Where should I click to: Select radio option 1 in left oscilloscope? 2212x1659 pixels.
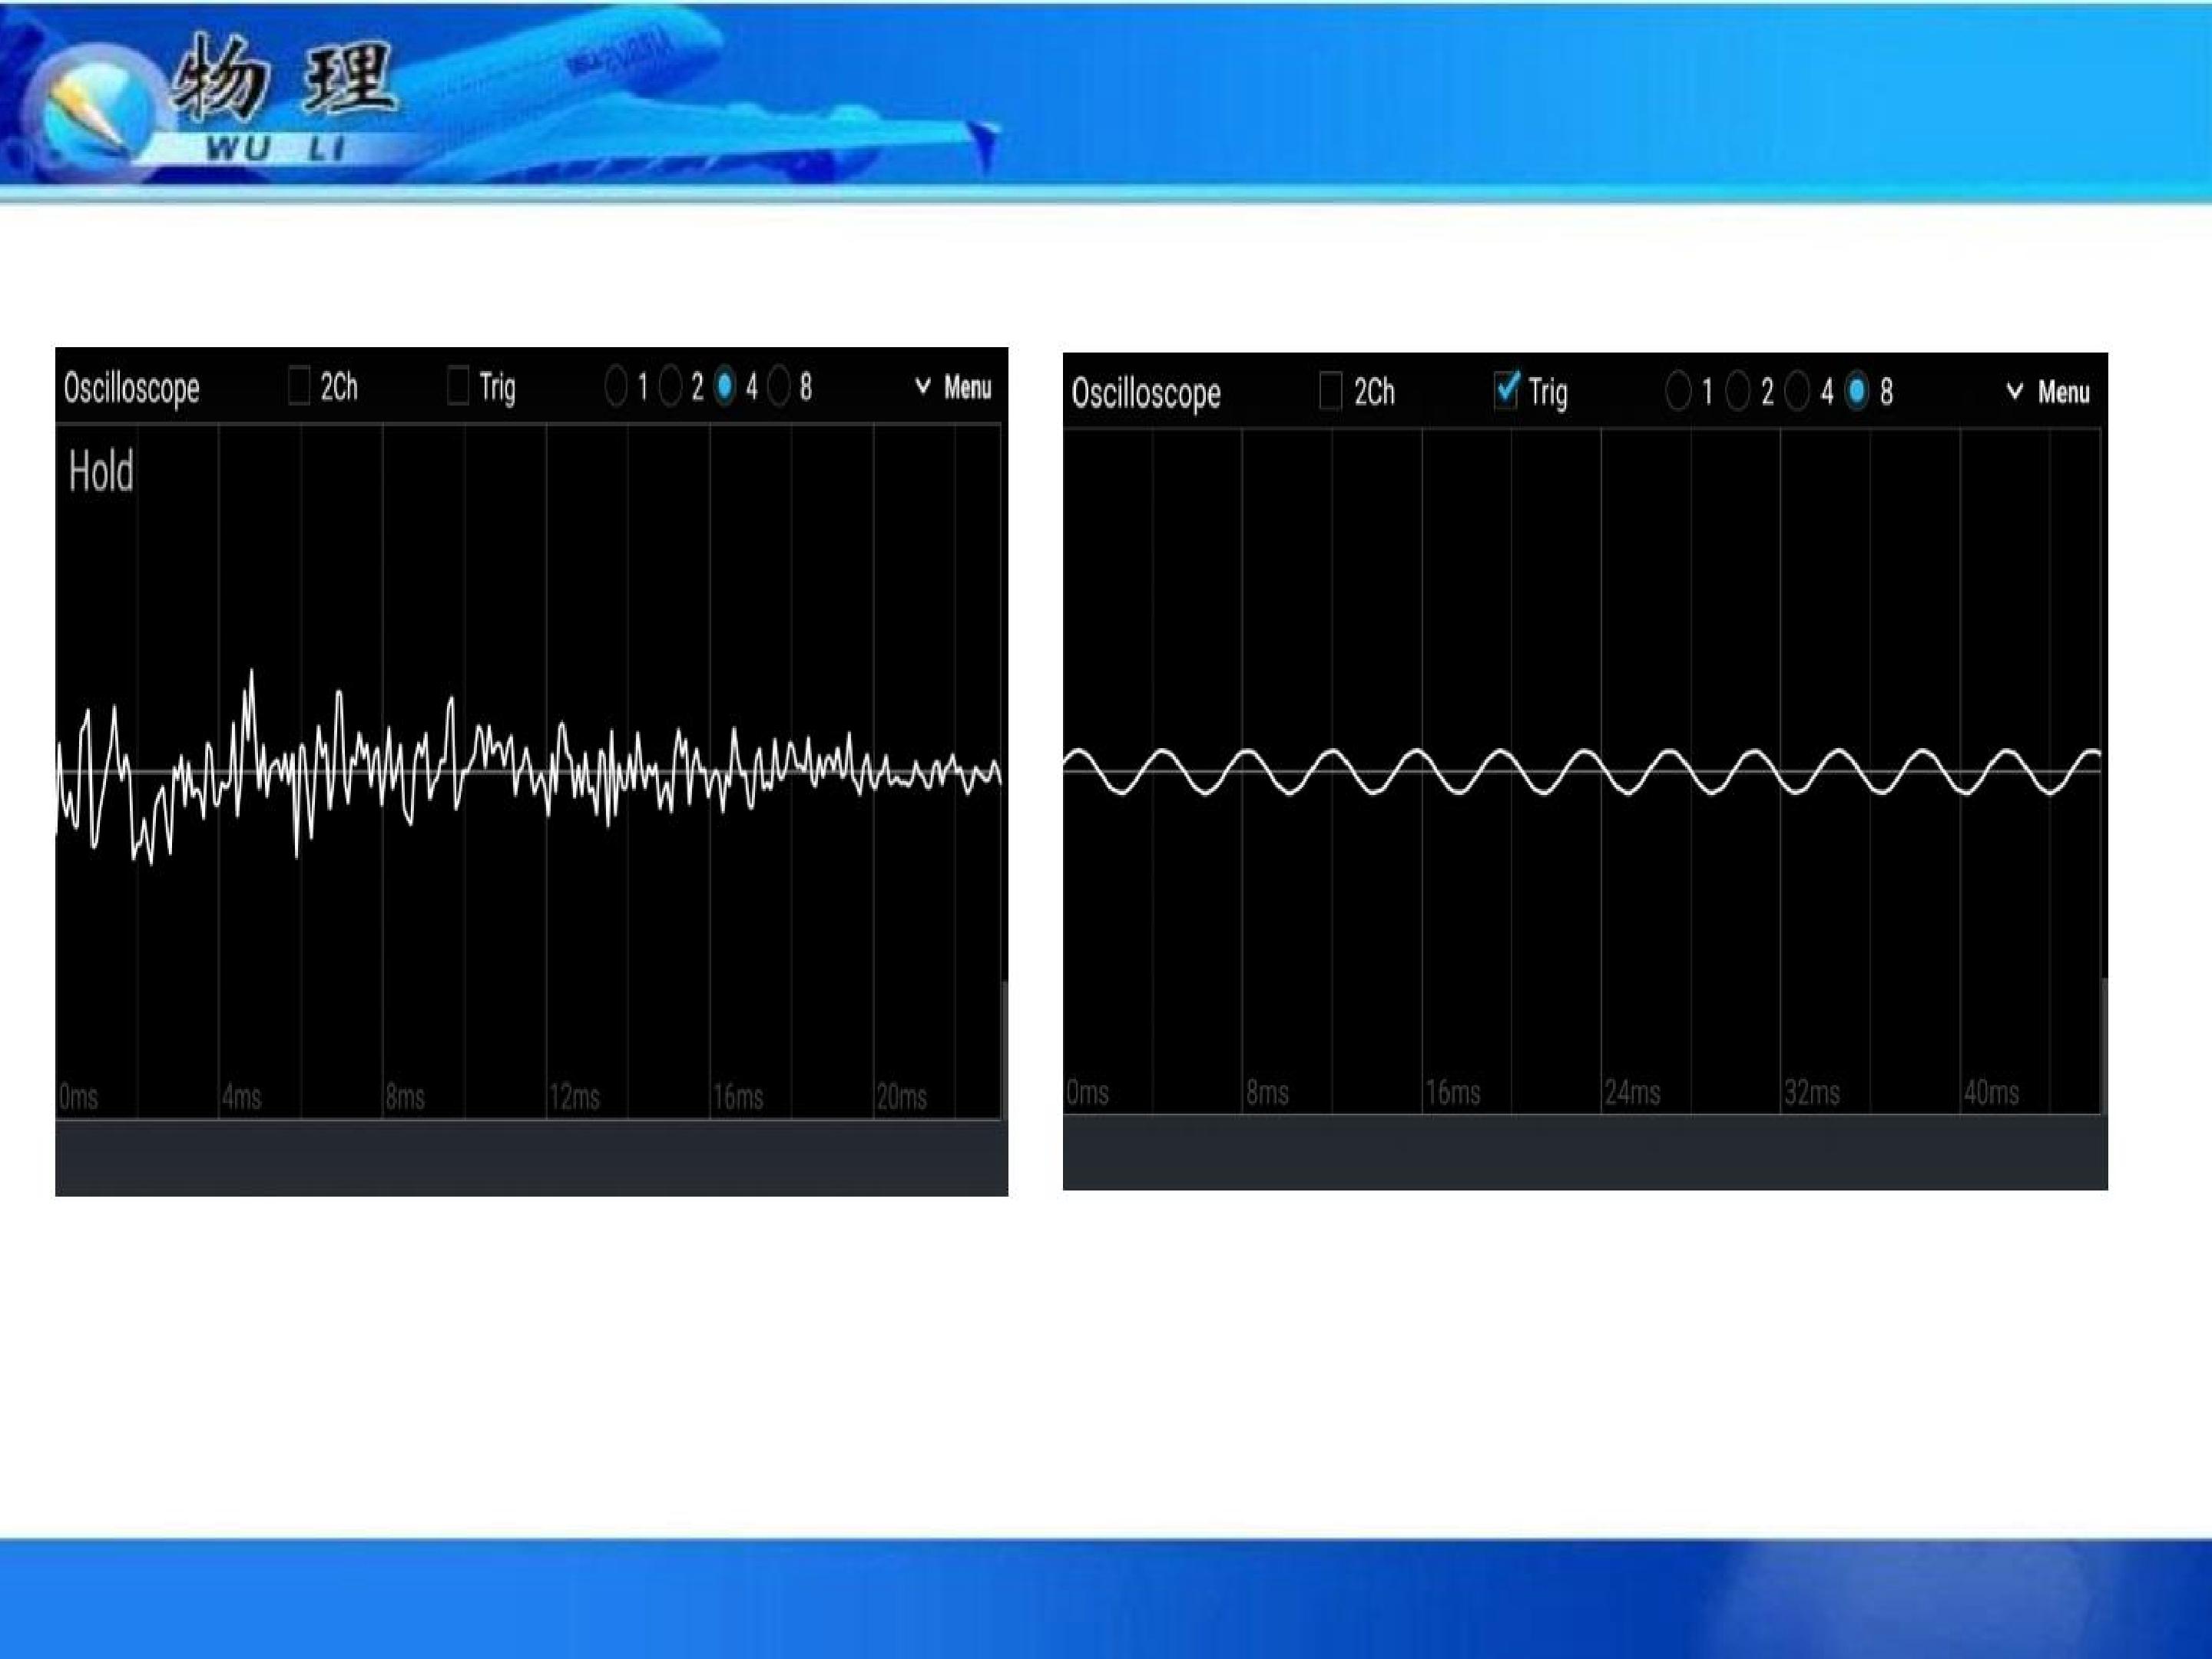pos(616,386)
